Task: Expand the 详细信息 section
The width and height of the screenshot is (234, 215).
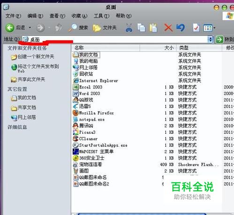Action: click(x=17, y=127)
